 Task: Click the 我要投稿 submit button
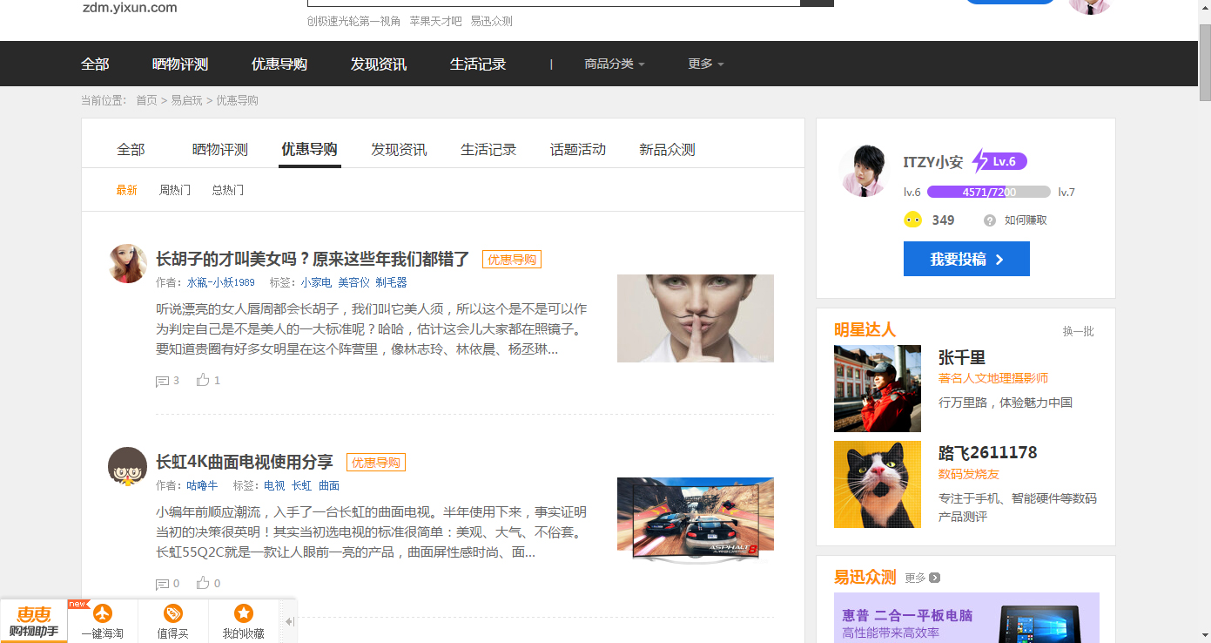coord(966,258)
